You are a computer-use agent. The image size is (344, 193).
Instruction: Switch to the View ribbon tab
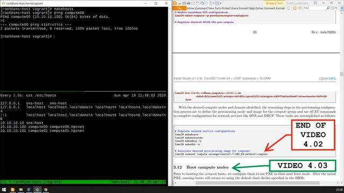(x=211, y=9)
